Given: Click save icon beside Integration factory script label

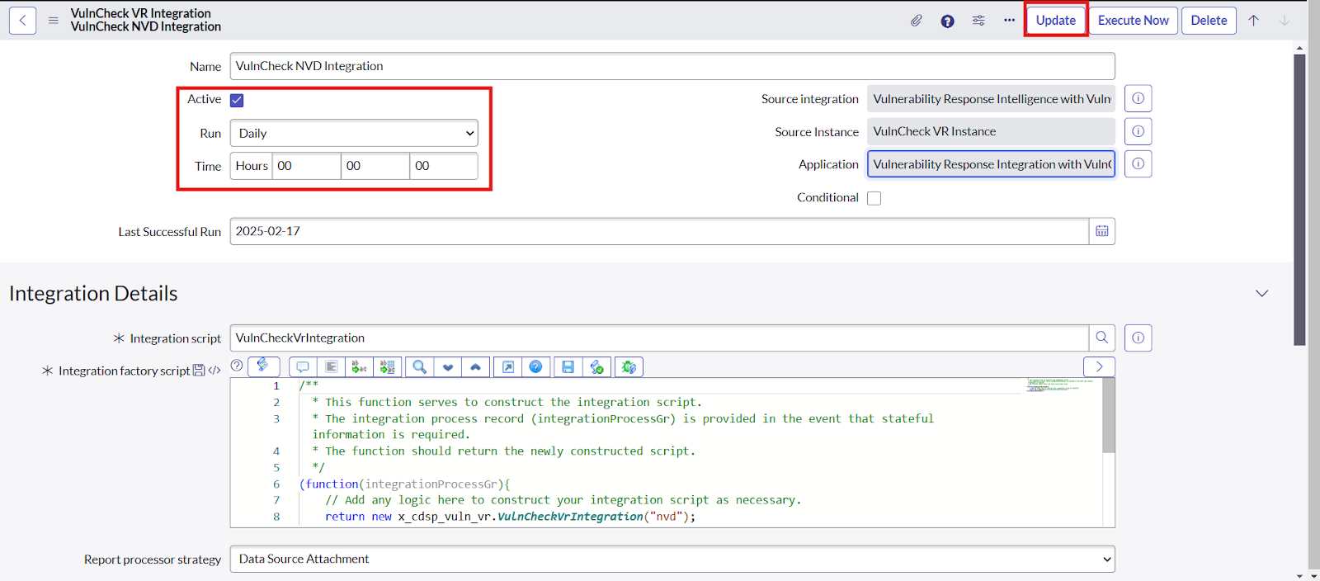Looking at the screenshot, I should click(x=199, y=371).
